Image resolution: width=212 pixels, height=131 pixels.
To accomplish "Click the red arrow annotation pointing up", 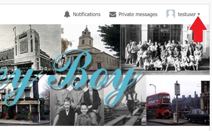I will tap(198, 29).
